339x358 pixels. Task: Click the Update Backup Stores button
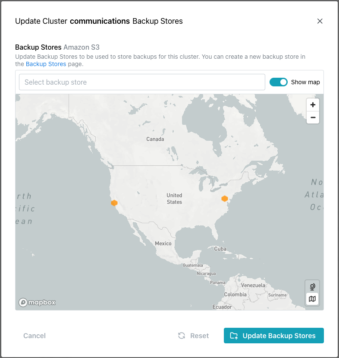[273, 336]
